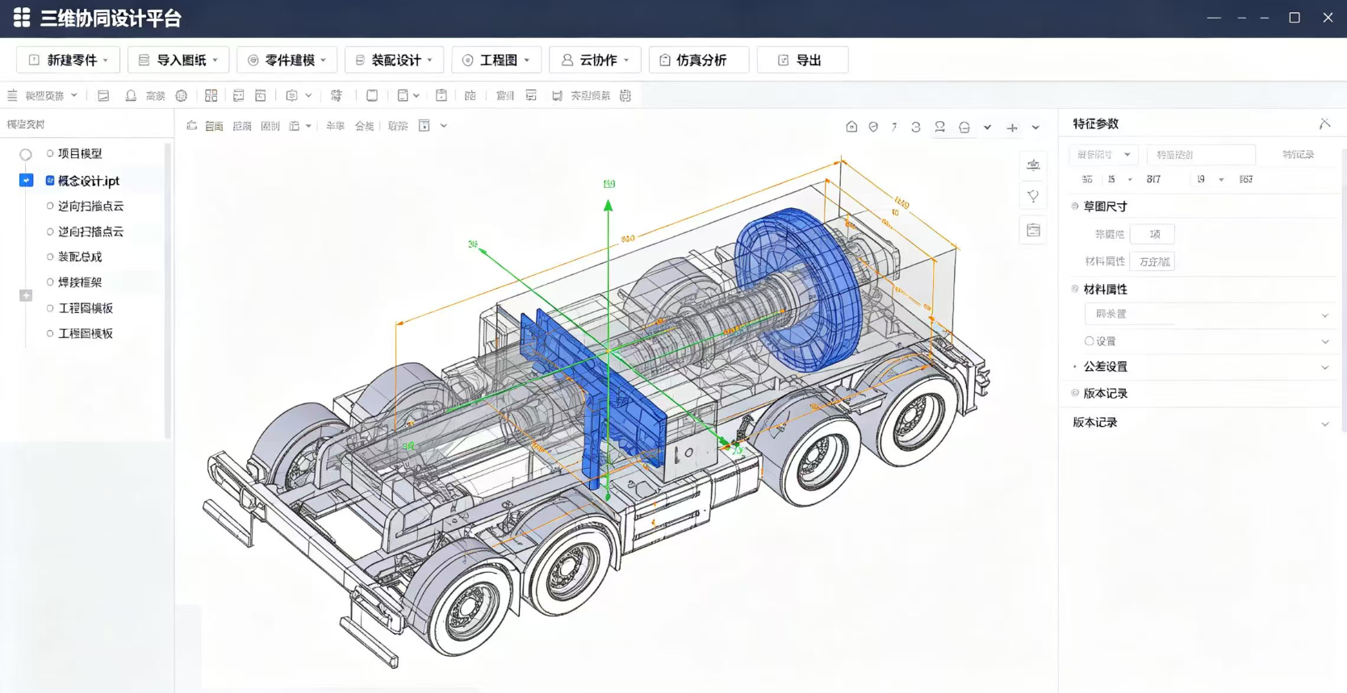Click the first icon in the viewport sub-toolbar

pos(191,126)
